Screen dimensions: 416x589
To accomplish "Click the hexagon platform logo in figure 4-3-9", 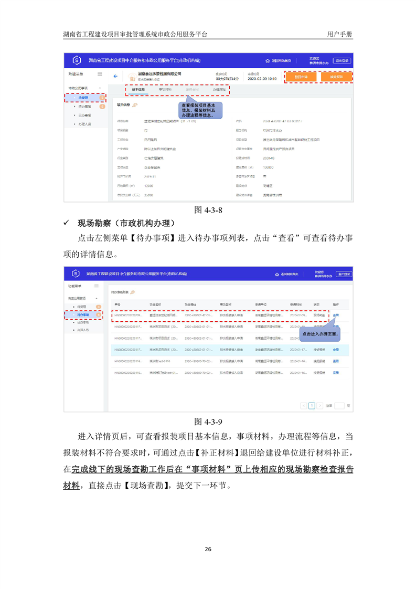I will click(x=76, y=274).
